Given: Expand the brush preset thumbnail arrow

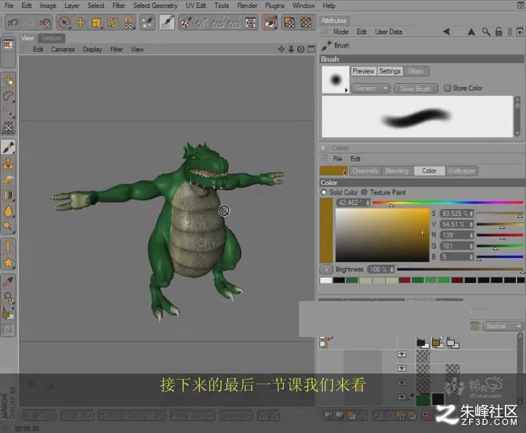Looking at the screenshot, I should (x=346, y=90).
